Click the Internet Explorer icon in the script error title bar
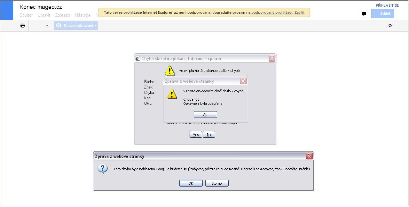Image resolution: width=409 pixels, height=207 pixels. coord(138,58)
